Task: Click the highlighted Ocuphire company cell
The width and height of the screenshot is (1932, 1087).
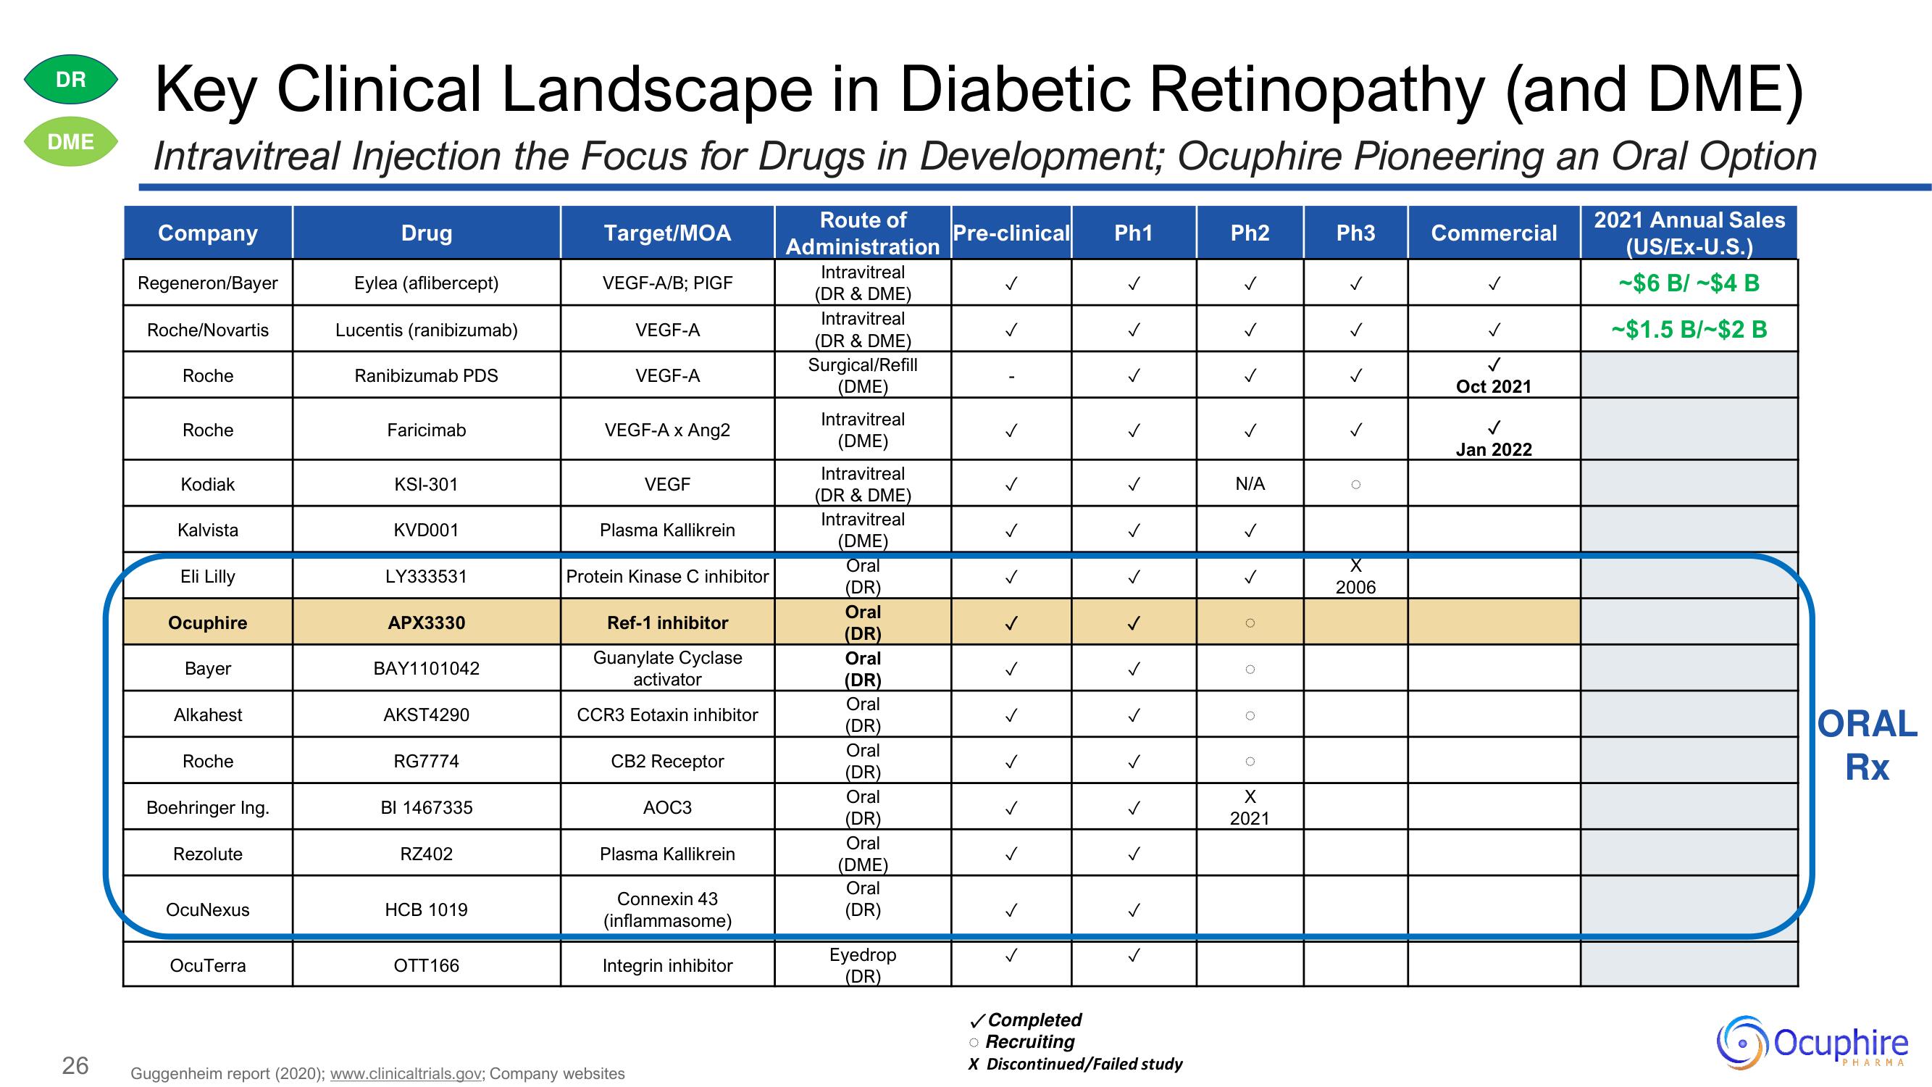Action: (208, 622)
